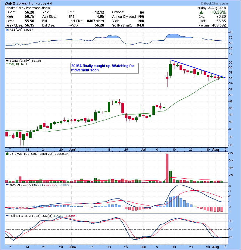Click the Volume value 408,582
Screen dimensions: 241x250
(219, 25)
